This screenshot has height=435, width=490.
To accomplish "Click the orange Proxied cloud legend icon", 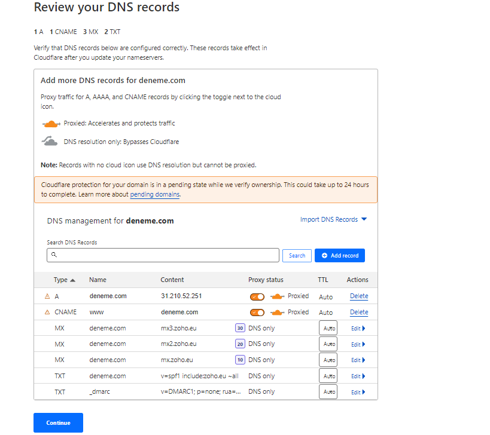I will (x=51, y=124).
